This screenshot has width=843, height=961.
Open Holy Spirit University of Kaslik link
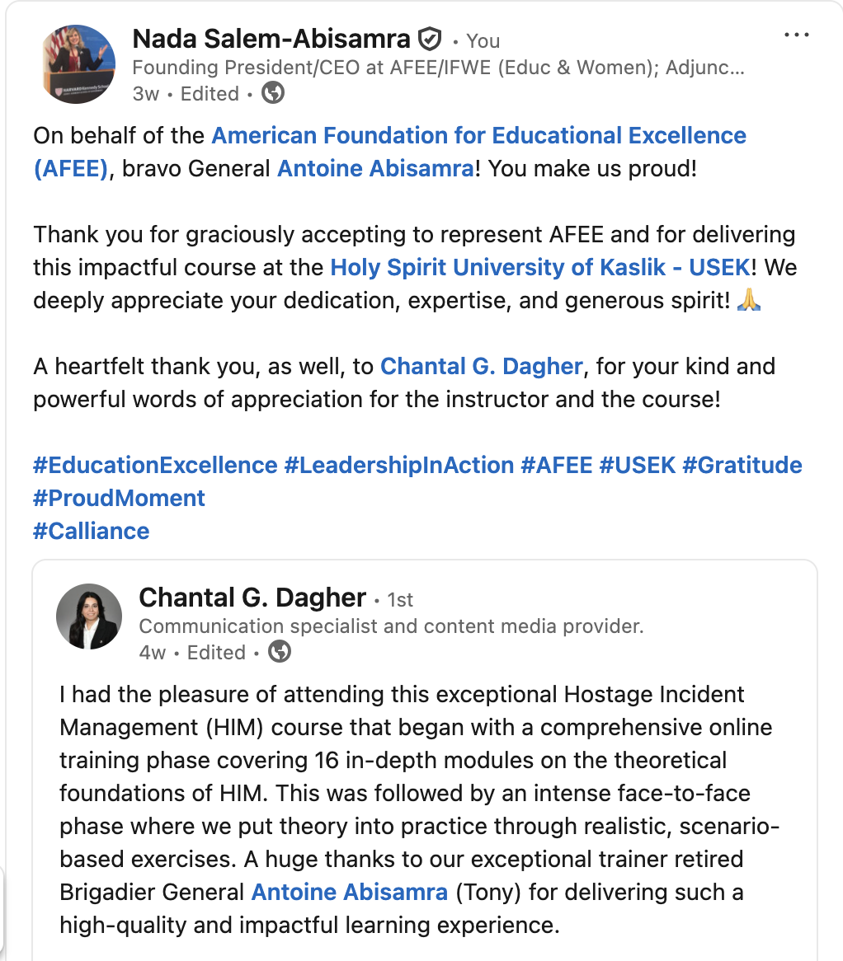pos(540,267)
